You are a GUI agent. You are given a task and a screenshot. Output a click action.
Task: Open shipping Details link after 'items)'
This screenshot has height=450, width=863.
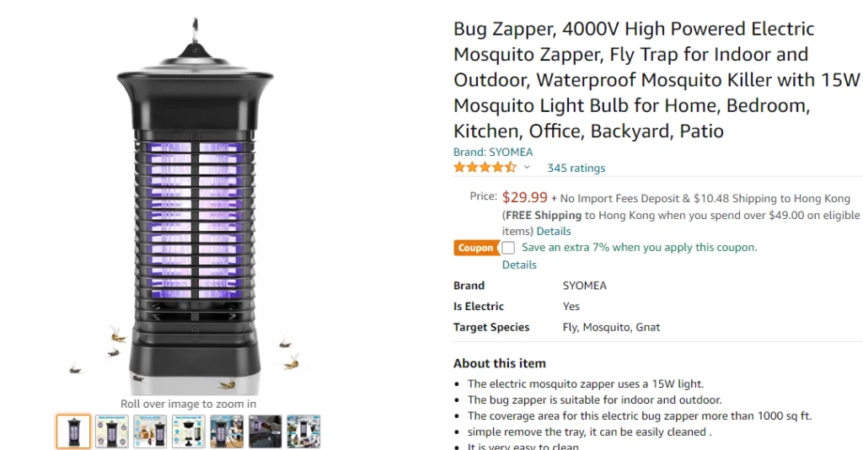pyautogui.click(x=553, y=231)
